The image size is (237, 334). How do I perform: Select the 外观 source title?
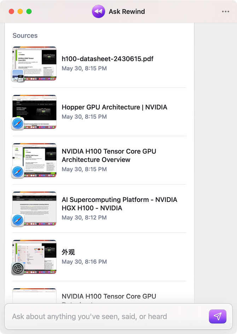click(x=68, y=252)
